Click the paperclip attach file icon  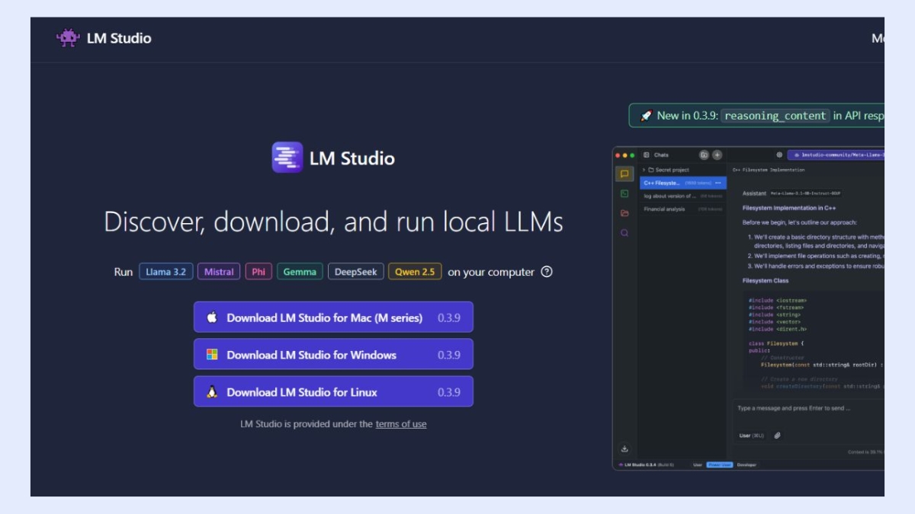[x=777, y=436]
